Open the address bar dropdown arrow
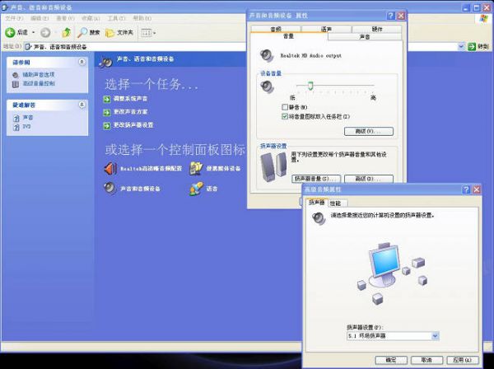The width and height of the screenshot is (494, 369). click(461, 47)
